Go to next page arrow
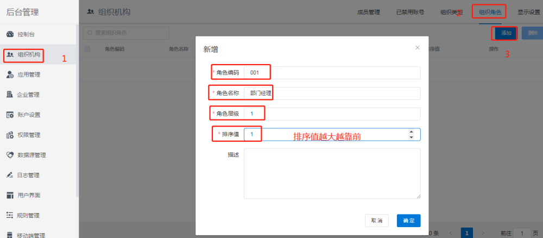 click(483, 233)
